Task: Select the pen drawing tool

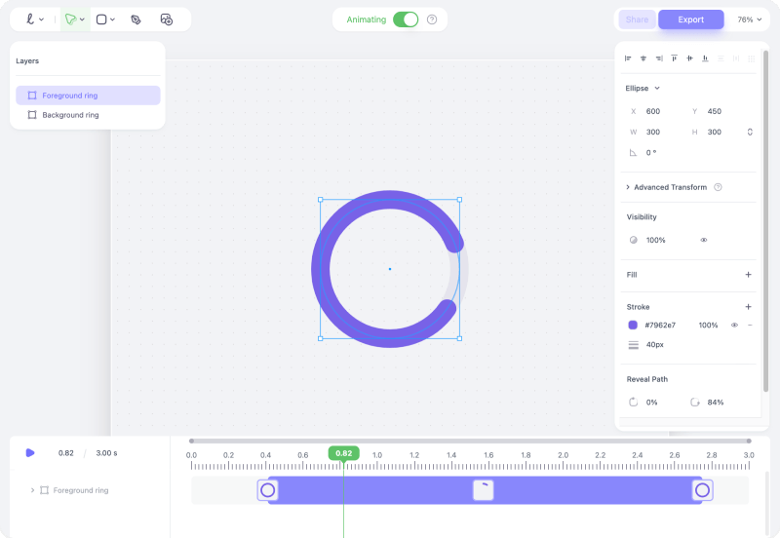Action: (69, 19)
